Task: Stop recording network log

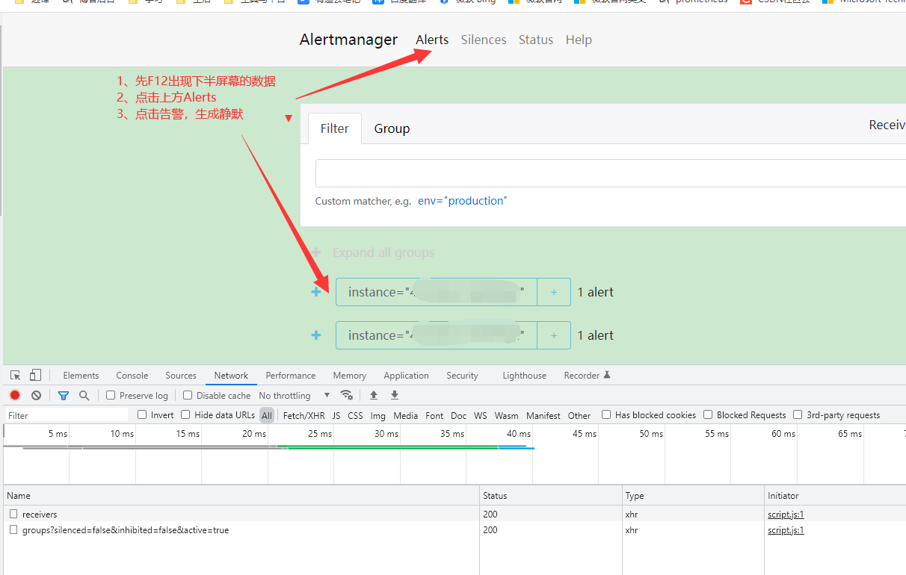Action: pos(15,395)
